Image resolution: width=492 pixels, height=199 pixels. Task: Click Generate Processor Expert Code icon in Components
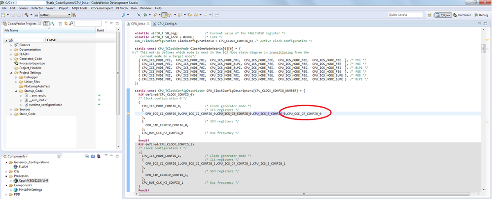[99, 156]
